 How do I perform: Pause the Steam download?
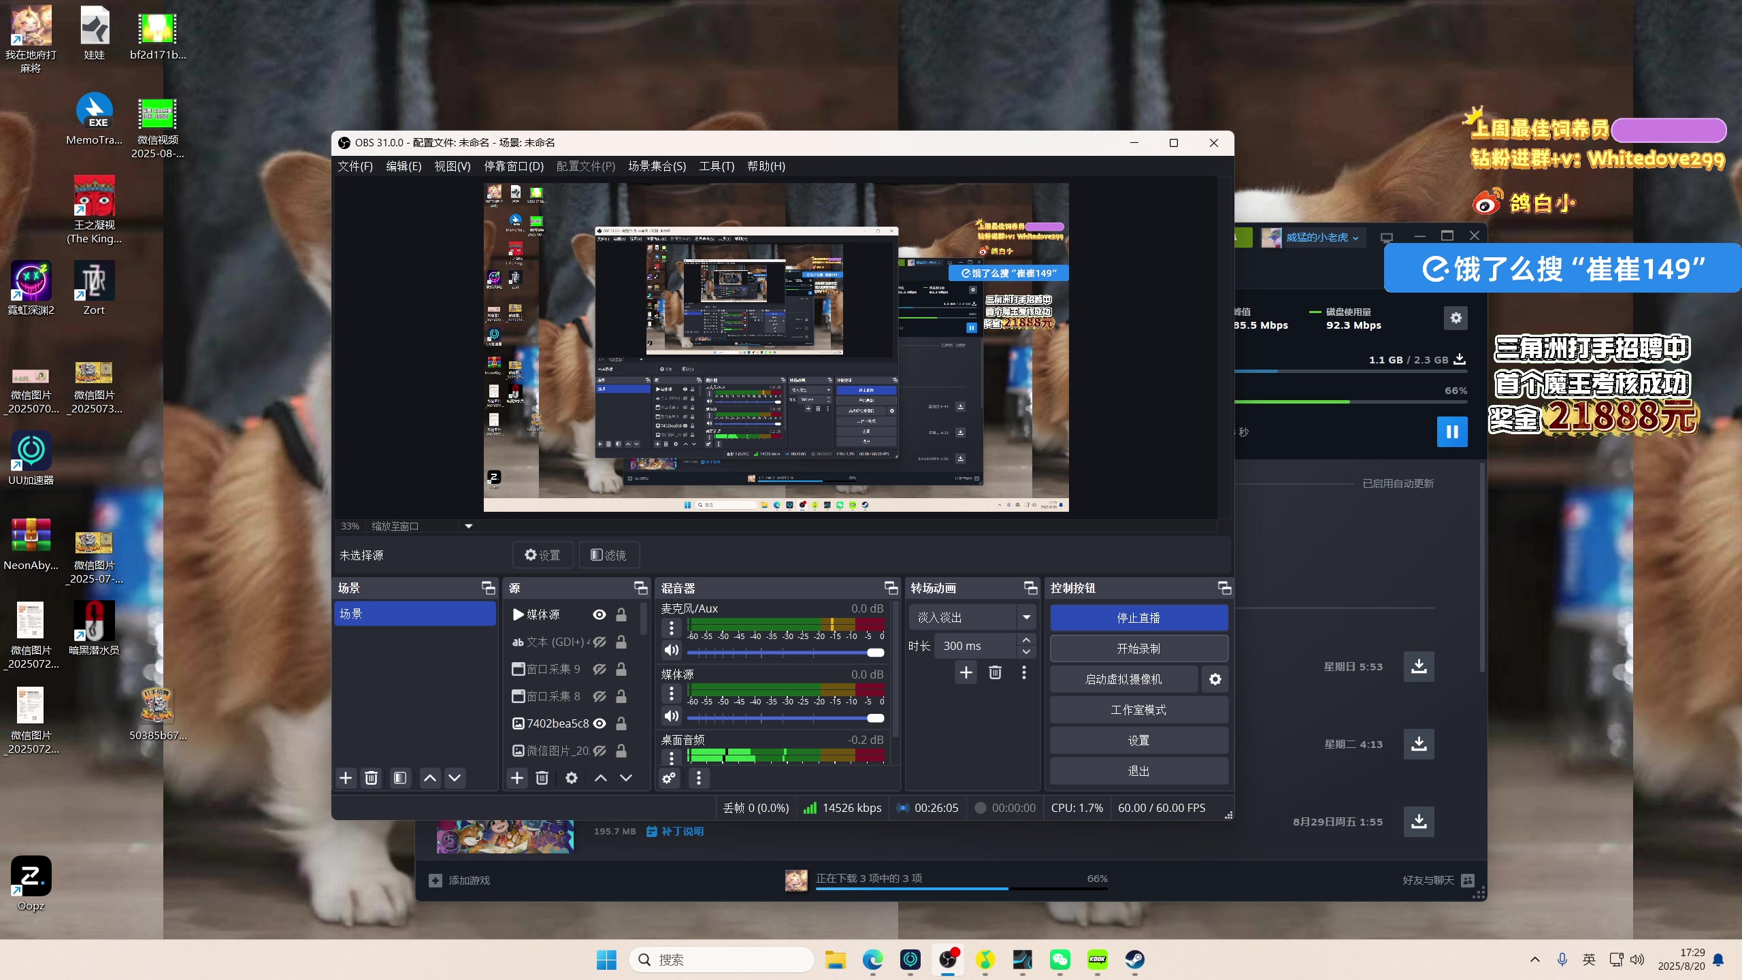1452,431
